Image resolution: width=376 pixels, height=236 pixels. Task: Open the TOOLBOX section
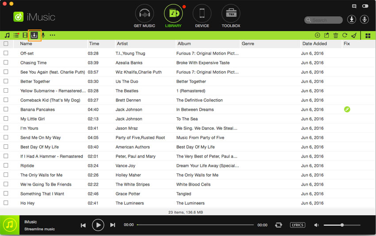(230, 16)
